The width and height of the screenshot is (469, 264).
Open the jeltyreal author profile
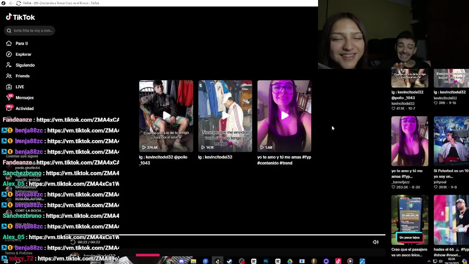pyautogui.click(x=440, y=182)
